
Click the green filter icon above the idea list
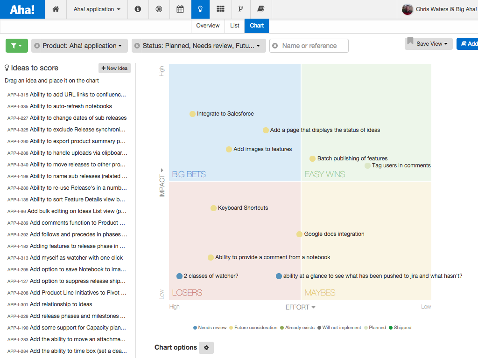pyautogui.click(x=16, y=46)
